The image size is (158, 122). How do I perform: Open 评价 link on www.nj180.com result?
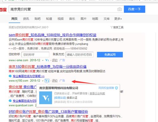55,81
